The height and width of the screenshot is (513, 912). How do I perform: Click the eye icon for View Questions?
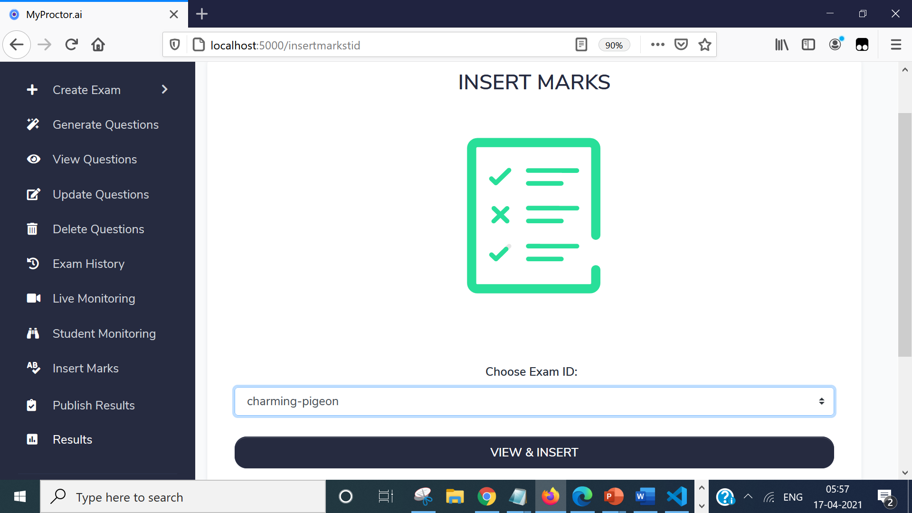[x=33, y=159]
